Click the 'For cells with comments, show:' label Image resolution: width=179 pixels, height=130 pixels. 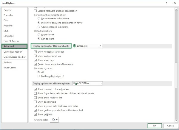[x=50, y=15]
